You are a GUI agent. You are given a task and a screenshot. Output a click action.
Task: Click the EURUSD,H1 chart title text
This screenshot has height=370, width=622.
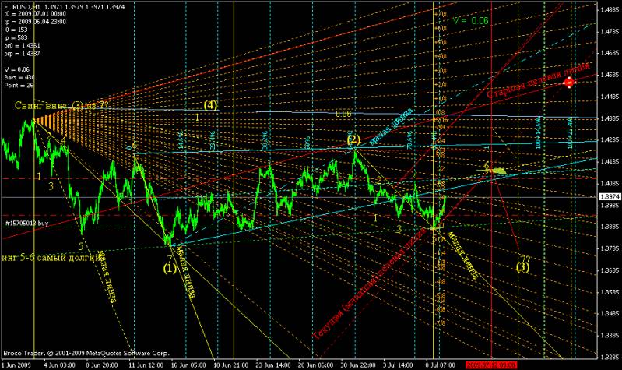[23, 6]
